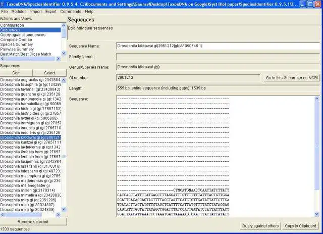Select Drosophila melanogaster sequence
The height and width of the screenshot is (234, 323).
click(30, 185)
